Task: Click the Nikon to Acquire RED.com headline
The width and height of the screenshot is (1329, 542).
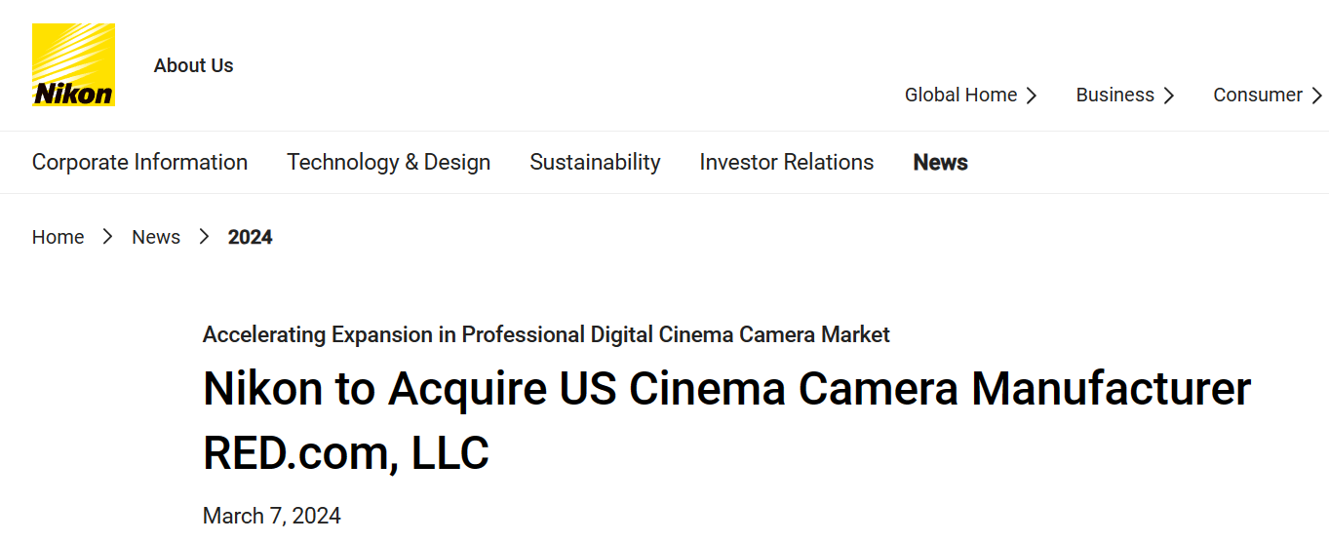Action: (x=725, y=420)
